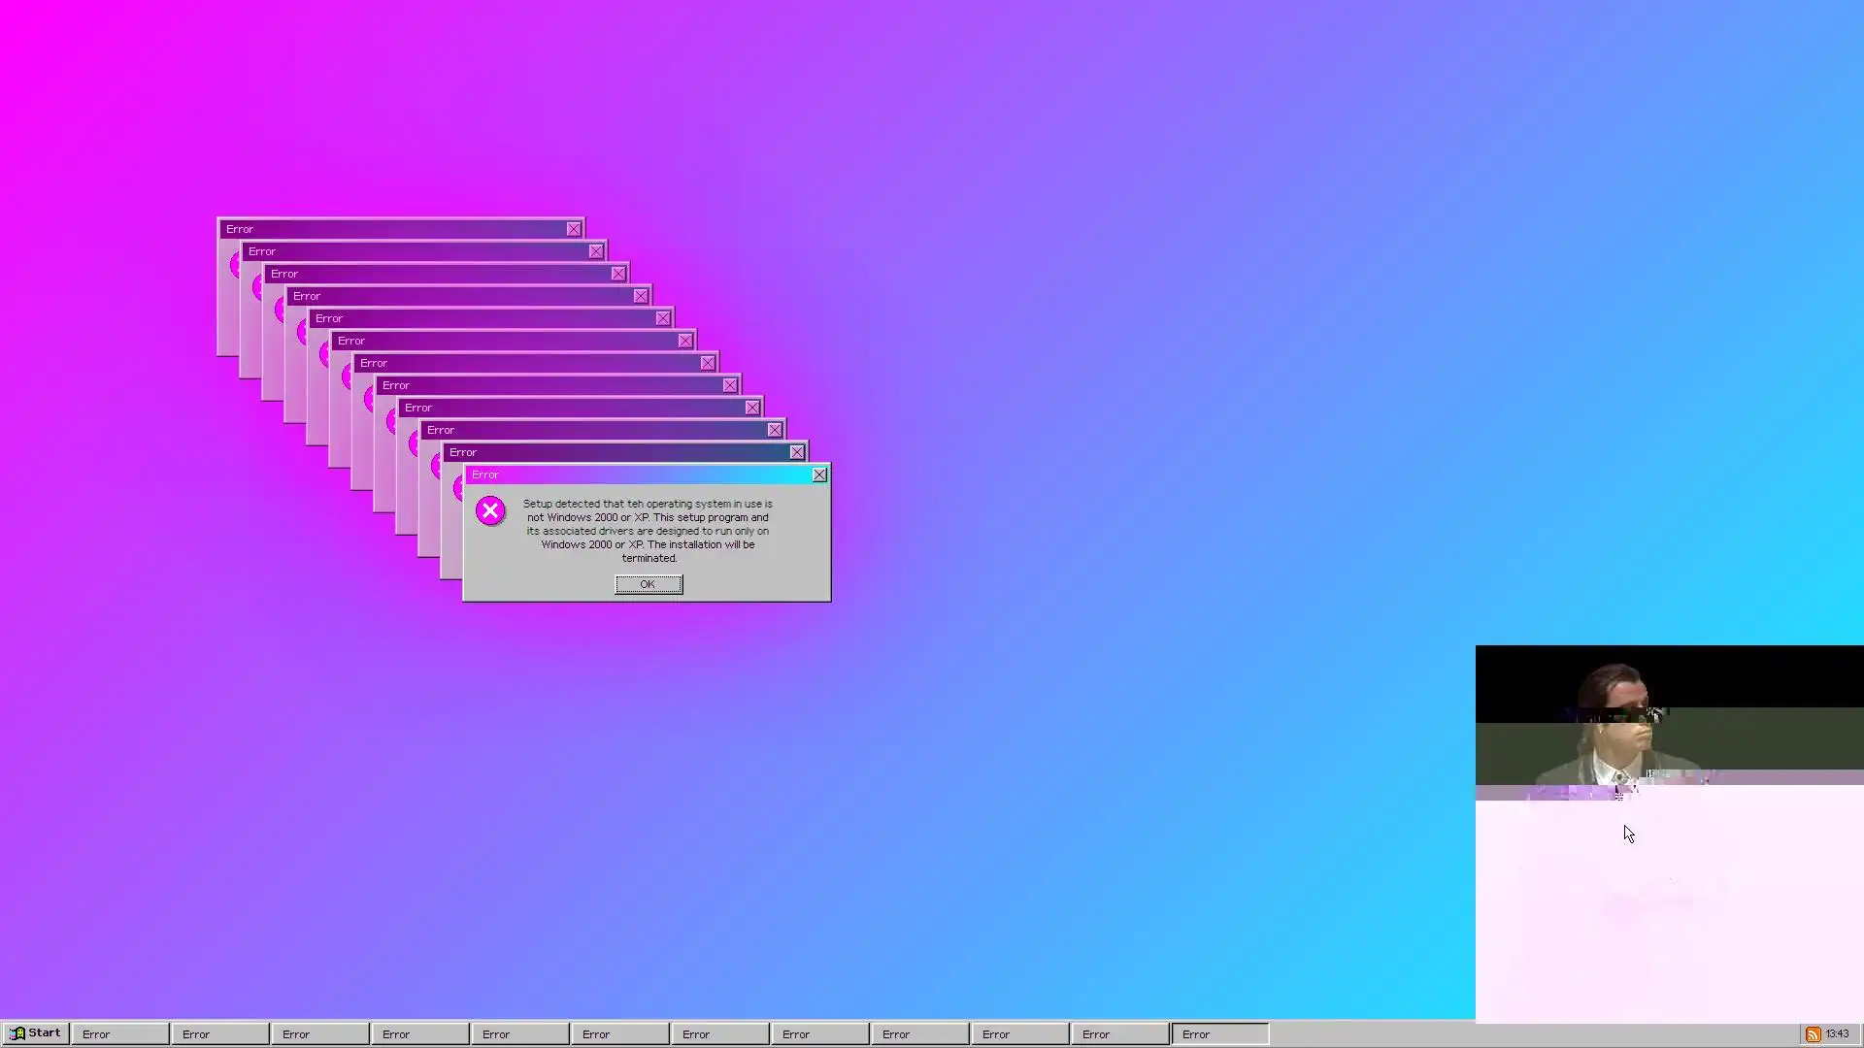Close the frontmost Error dialog
The width and height of the screenshot is (1864, 1048).
(819, 475)
